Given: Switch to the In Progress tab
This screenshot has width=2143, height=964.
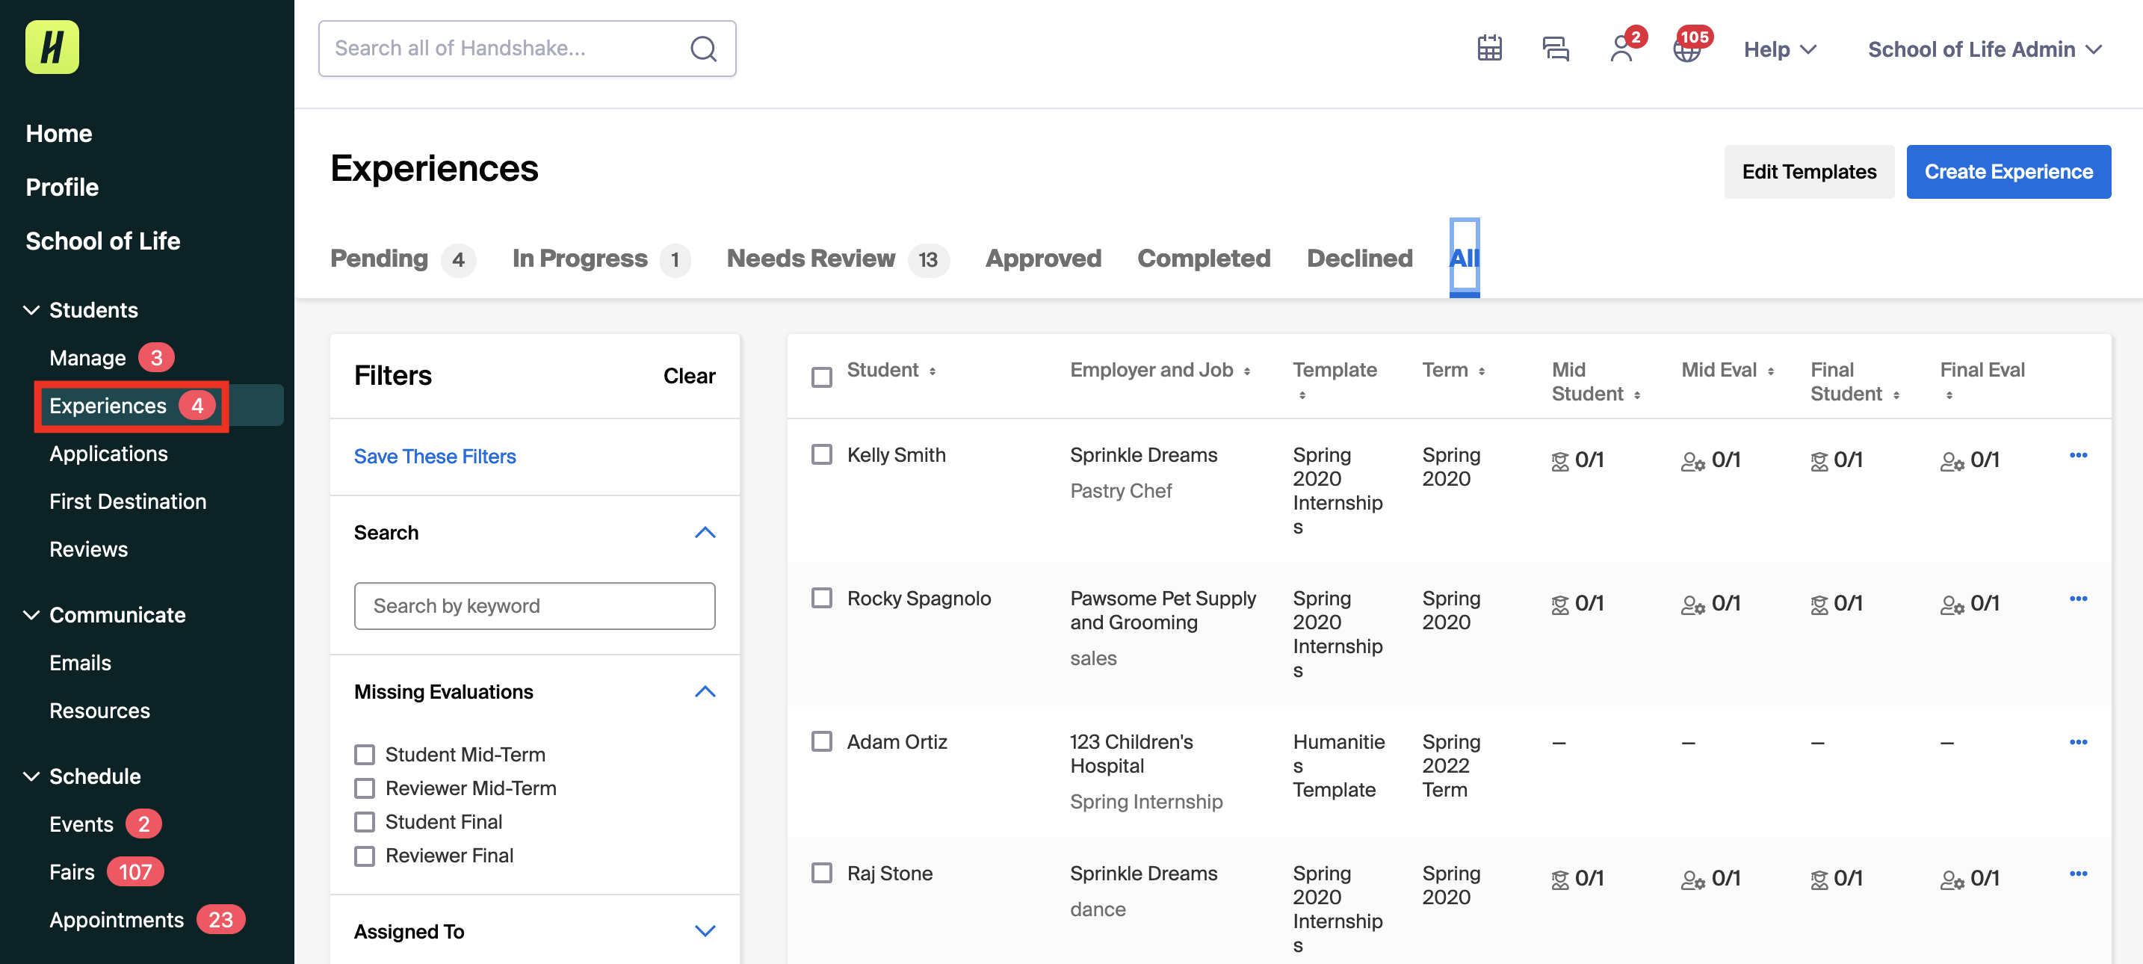Looking at the screenshot, I should pyautogui.click(x=601, y=259).
